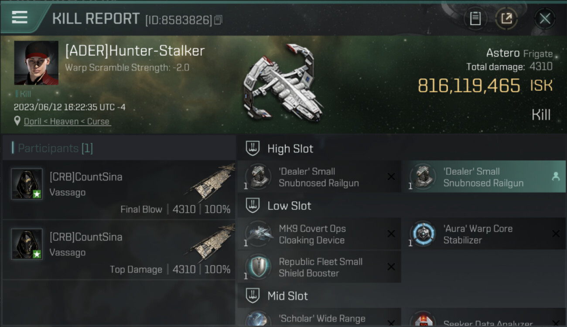The image size is (567, 327).
Task: Click the first 'Dealer' Small Snubnosed Railgun
Action: coord(319,177)
